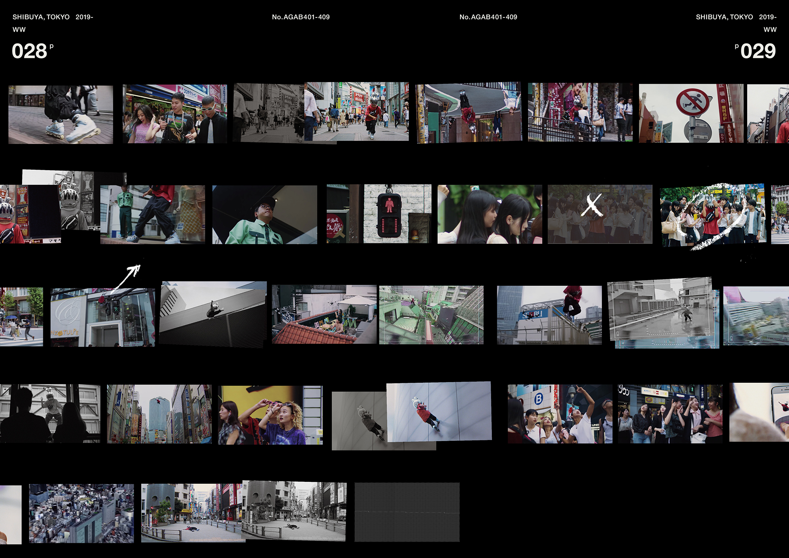Click the page number 029 label
This screenshot has width=789, height=558.
(757, 51)
